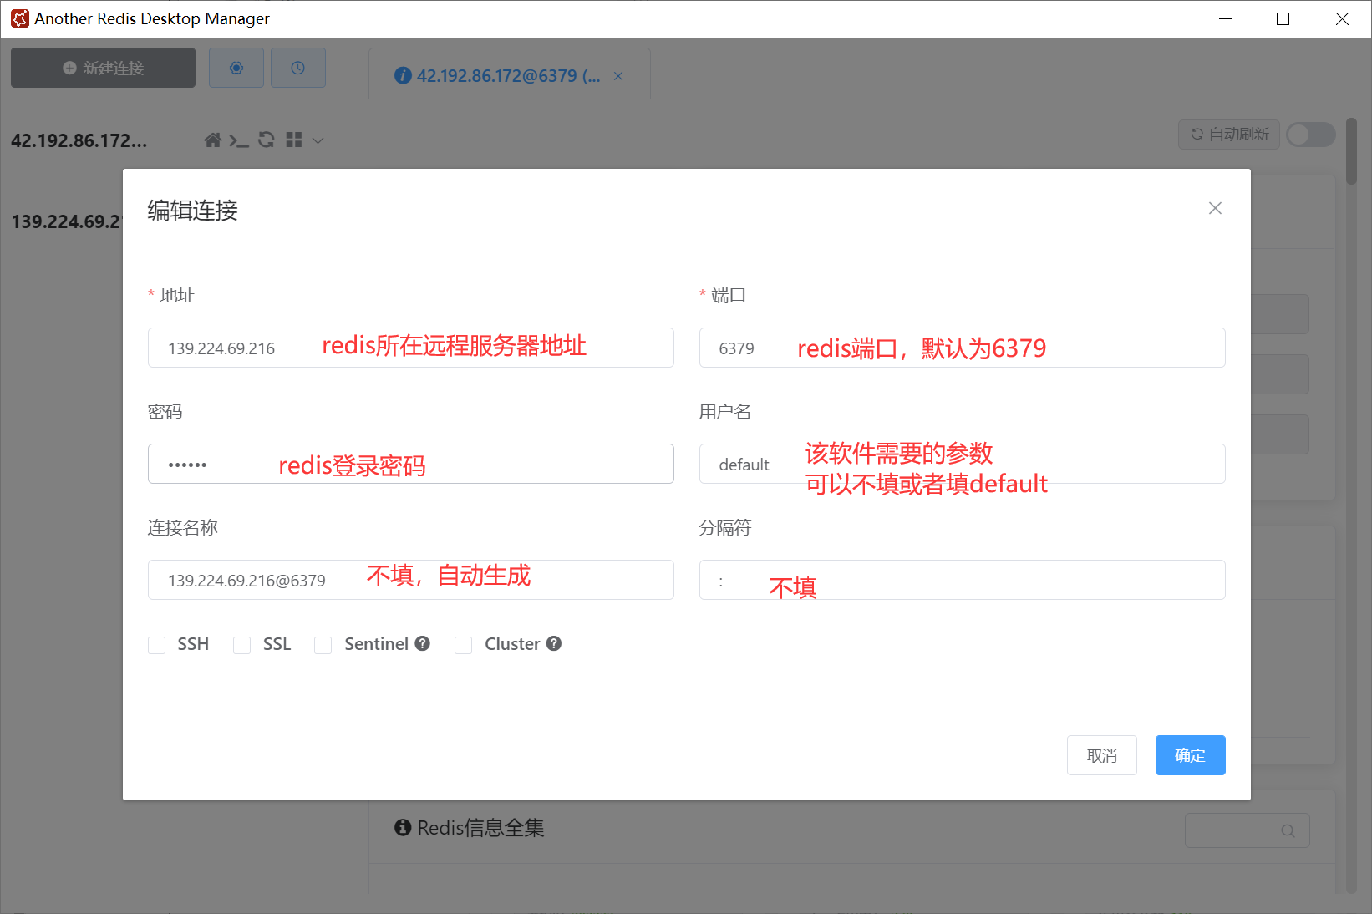This screenshot has width=1372, height=914.
Task: Click the Cluster help question icon
Action: 554,643
